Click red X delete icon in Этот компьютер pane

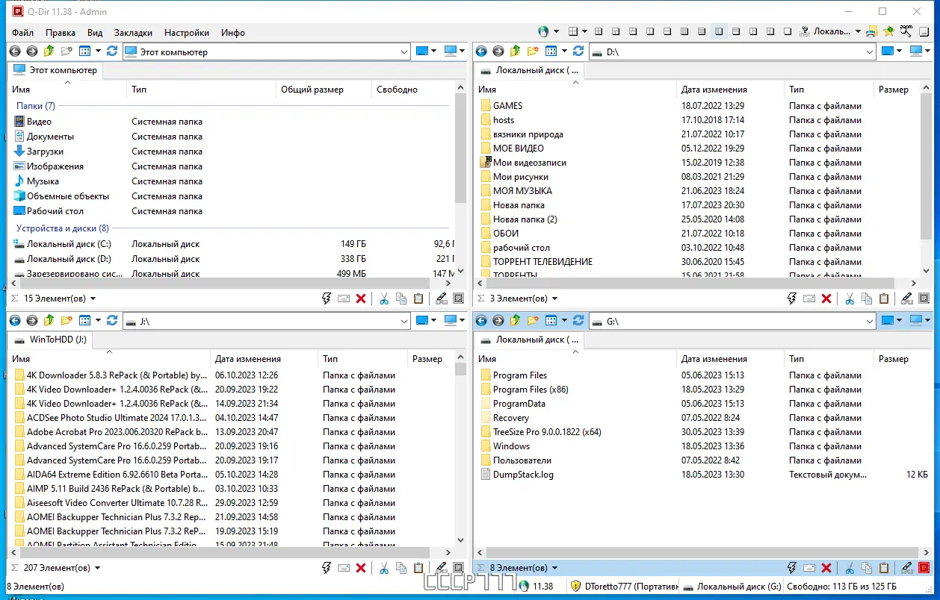(x=361, y=299)
